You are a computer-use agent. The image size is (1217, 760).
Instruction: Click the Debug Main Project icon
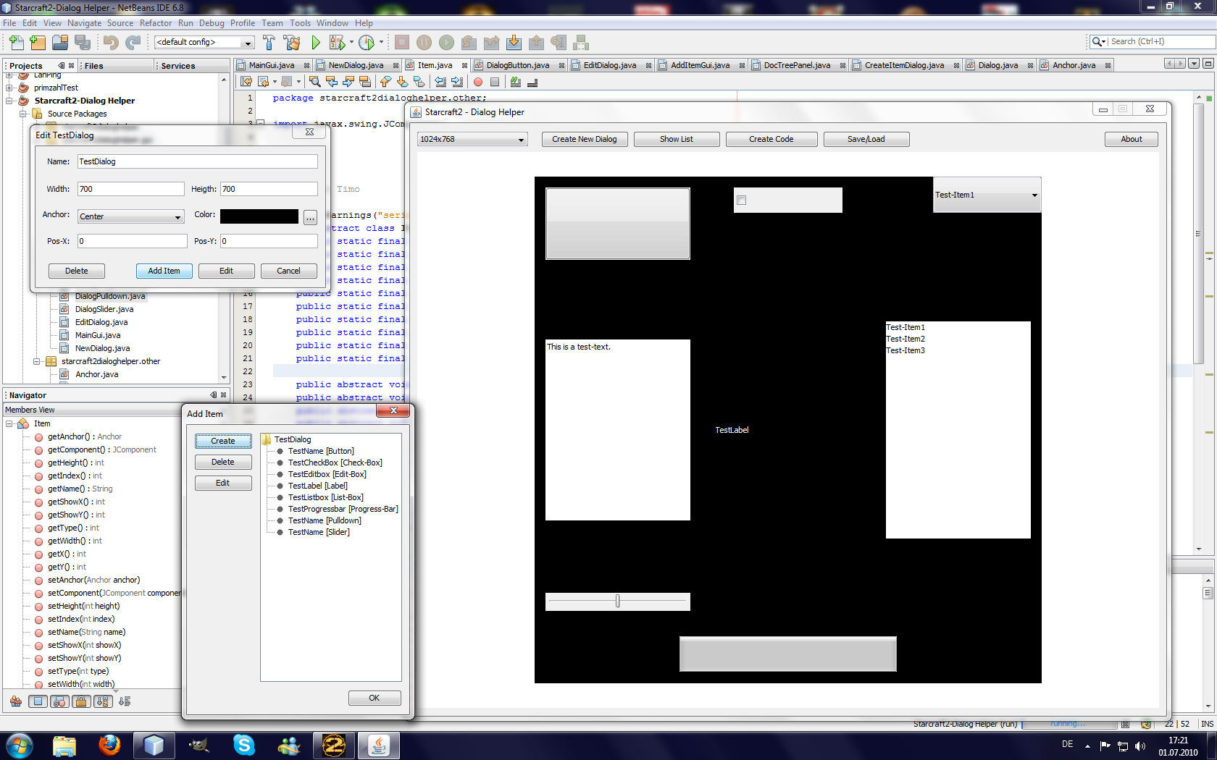pyautogui.click(x=337, y=43)
